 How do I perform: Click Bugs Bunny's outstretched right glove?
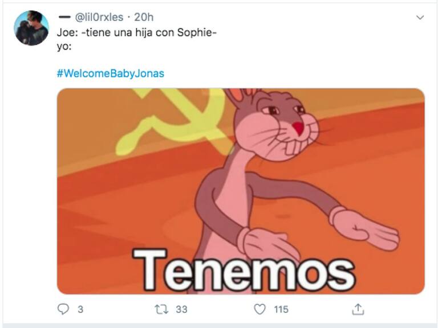(364, 229)
